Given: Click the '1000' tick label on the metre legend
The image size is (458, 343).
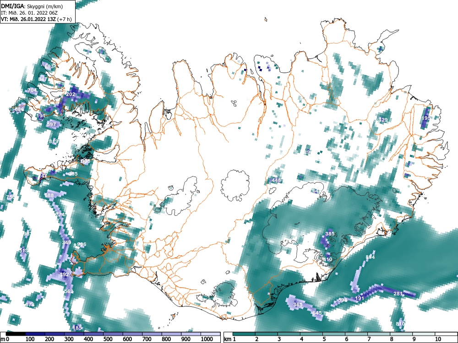Looking at the screenshot, I should [x=207, y=339].
